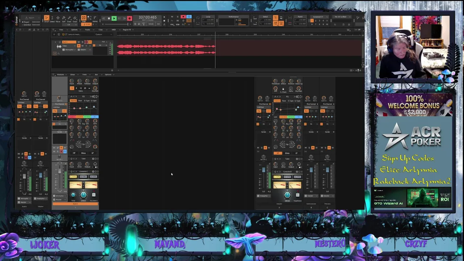Viewport: 464px width, 261px height.
Task: Activate the Edit tool
Action: (x=64, y=18)
